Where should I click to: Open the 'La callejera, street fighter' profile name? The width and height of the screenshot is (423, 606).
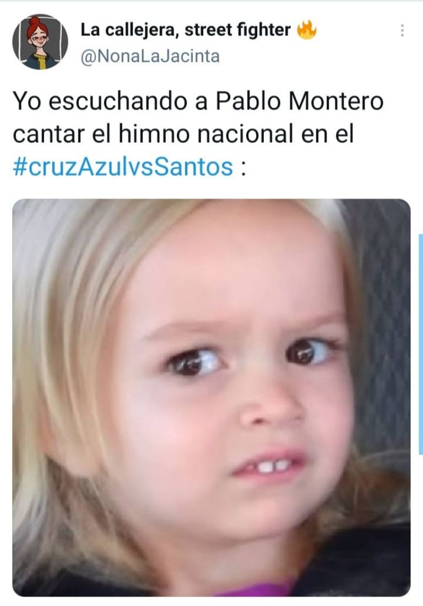click(x=186, y=30)
